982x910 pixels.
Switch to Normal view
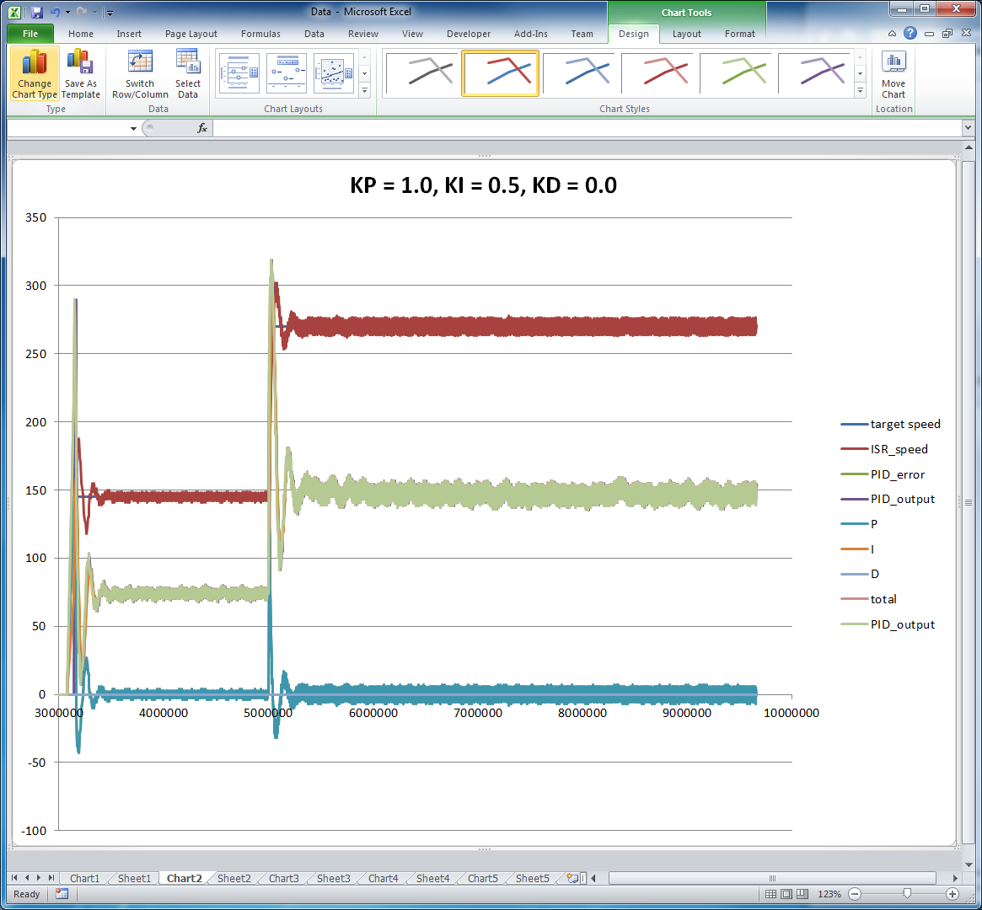(771, 894)
